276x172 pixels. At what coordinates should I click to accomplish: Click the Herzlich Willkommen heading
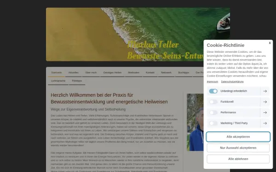(109, 99)
